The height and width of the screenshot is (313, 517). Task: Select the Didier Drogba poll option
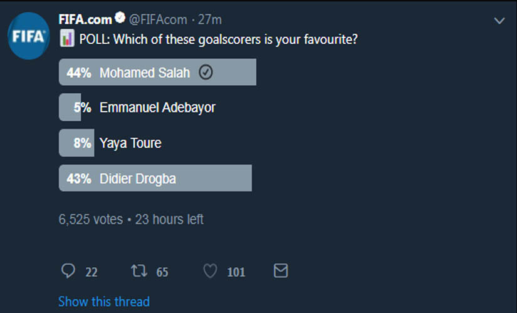coord(138,178)
